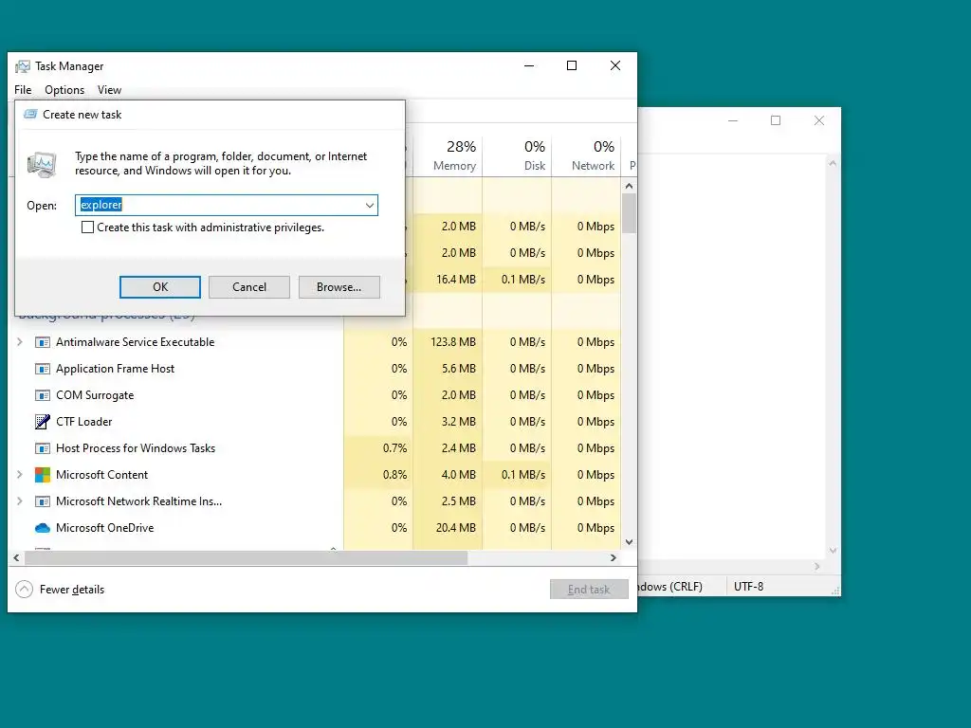Select the Antimalware Service Executable icon
This screenshot has height=728, width=971.
(42, 342)
